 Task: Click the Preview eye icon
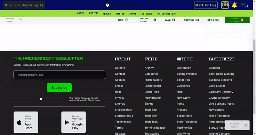(197, 20)
